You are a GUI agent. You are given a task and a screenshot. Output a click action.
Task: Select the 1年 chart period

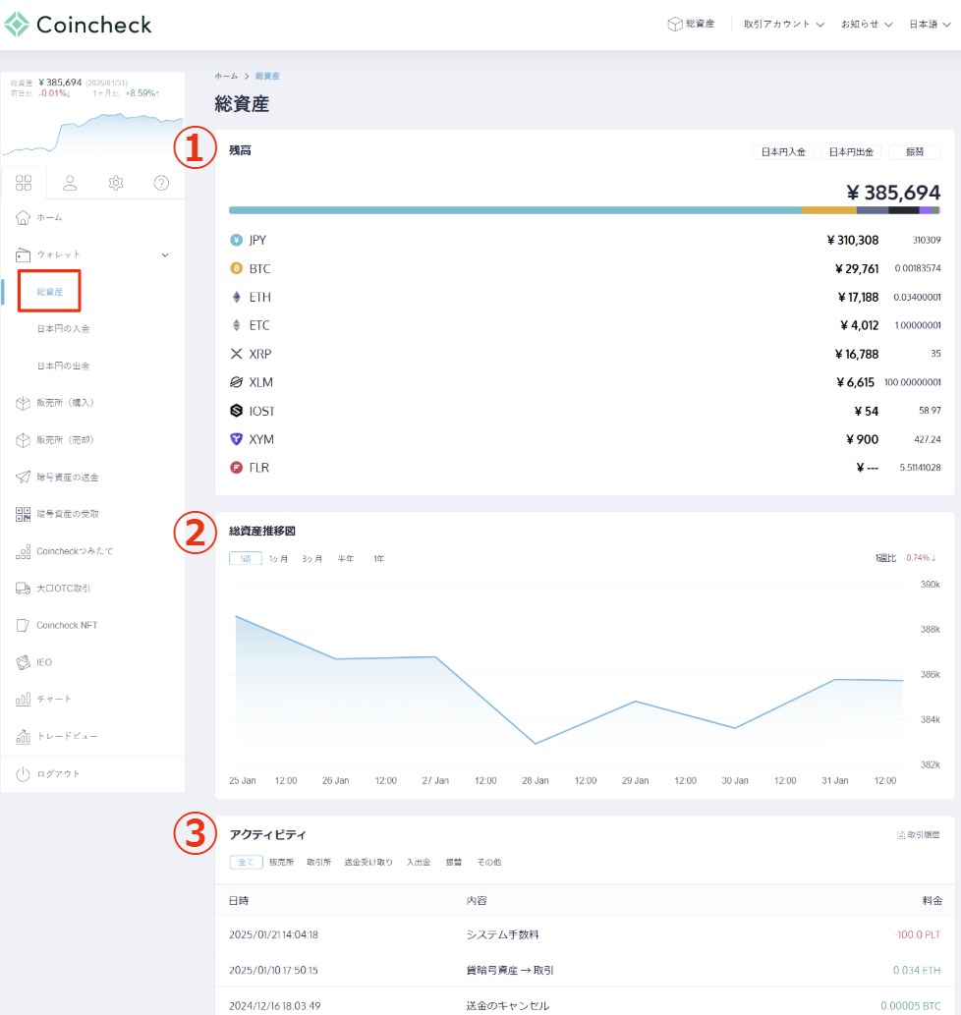coord(378,559)
